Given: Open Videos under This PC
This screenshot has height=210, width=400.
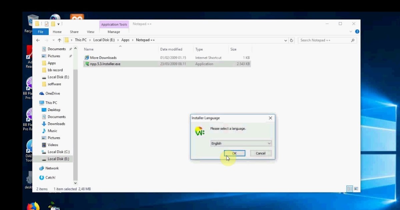Looking at the screenshot, I should coord(53,145).
